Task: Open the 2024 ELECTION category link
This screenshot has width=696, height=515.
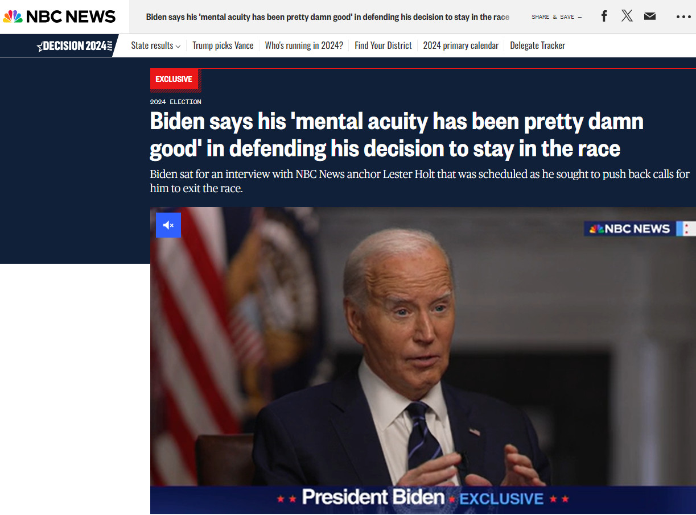Action: coord(176,102)
